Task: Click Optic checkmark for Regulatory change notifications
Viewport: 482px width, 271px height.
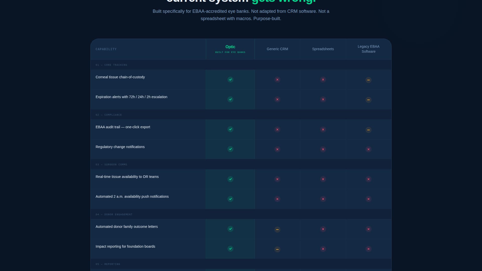Action: pyautogui.click(x=230, y=149)
